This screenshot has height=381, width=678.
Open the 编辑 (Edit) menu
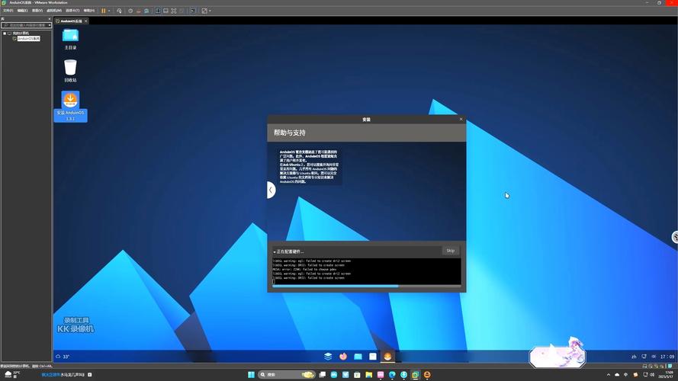click(22, 11)
